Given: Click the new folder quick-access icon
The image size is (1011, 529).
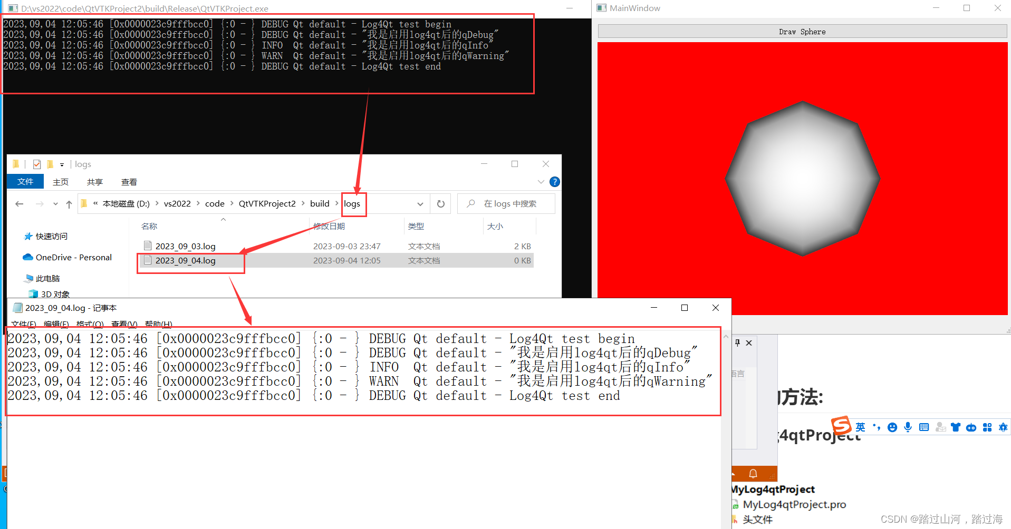Looking at the screenshot, I should pyautogui.click(x=50, y=164).
